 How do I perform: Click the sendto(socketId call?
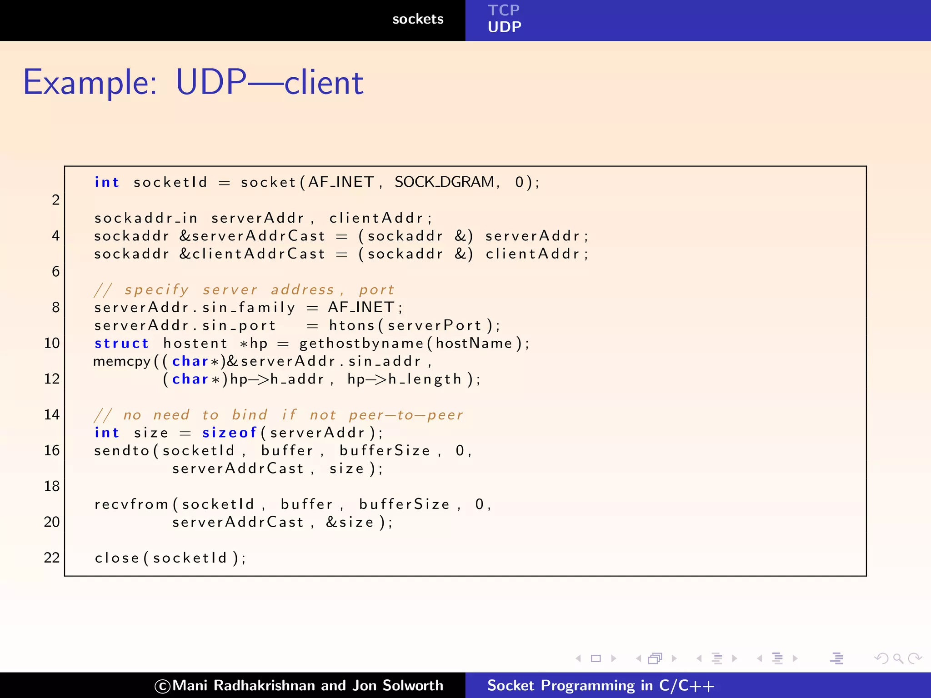pyautogui.click(x=164, y=450)
